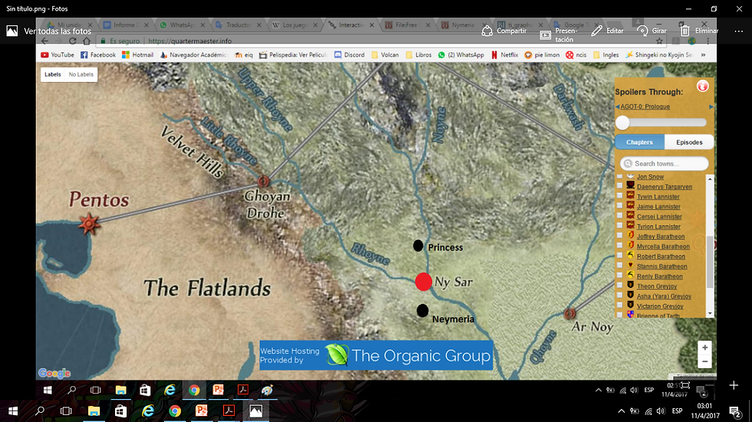The image size is (752, 422).
Task: Click the map zoom out minus button
Action: pyautogui.click(x=704, y=361)
